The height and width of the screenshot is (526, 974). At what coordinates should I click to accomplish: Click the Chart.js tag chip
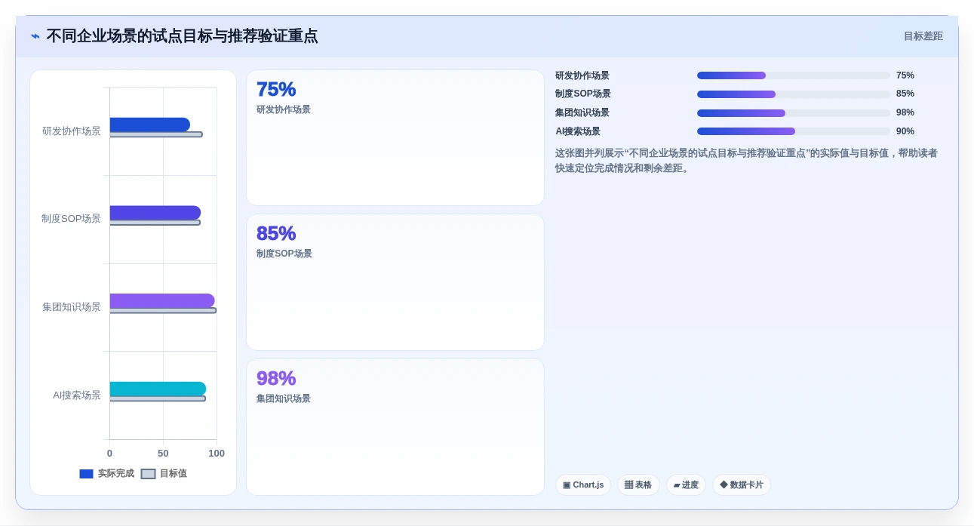click(x=583, y=485)
